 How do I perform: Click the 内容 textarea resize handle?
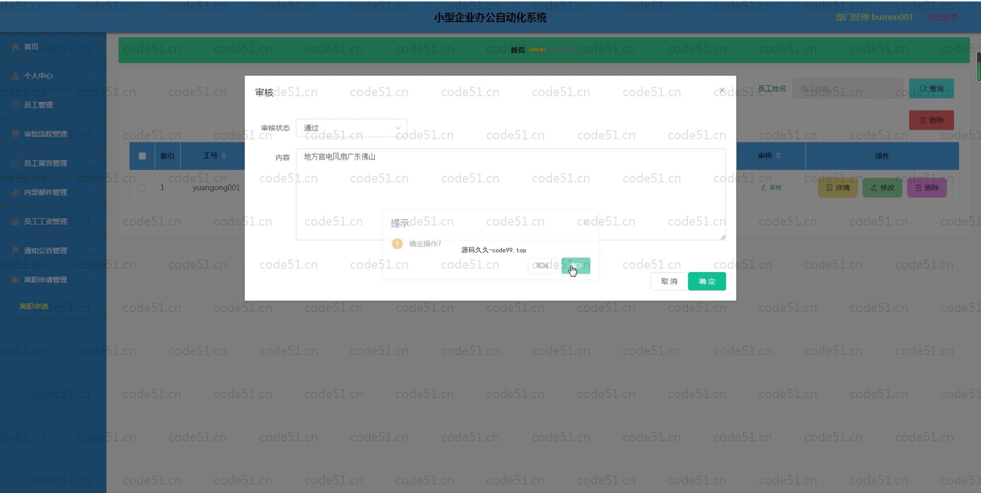723,237
